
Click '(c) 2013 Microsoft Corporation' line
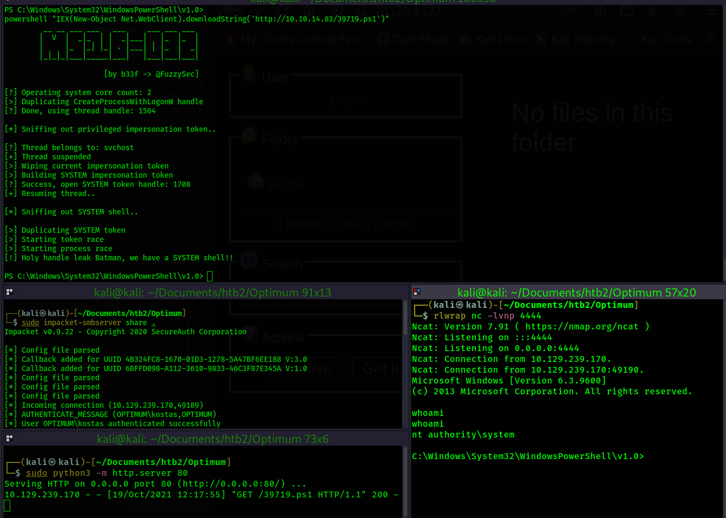(x=552, y=392)
